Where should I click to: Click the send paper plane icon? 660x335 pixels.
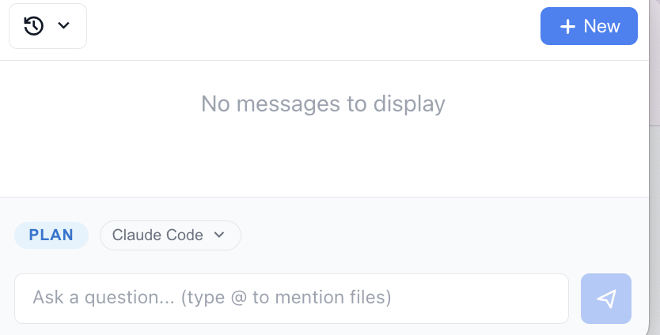click(x=606, y=299)
